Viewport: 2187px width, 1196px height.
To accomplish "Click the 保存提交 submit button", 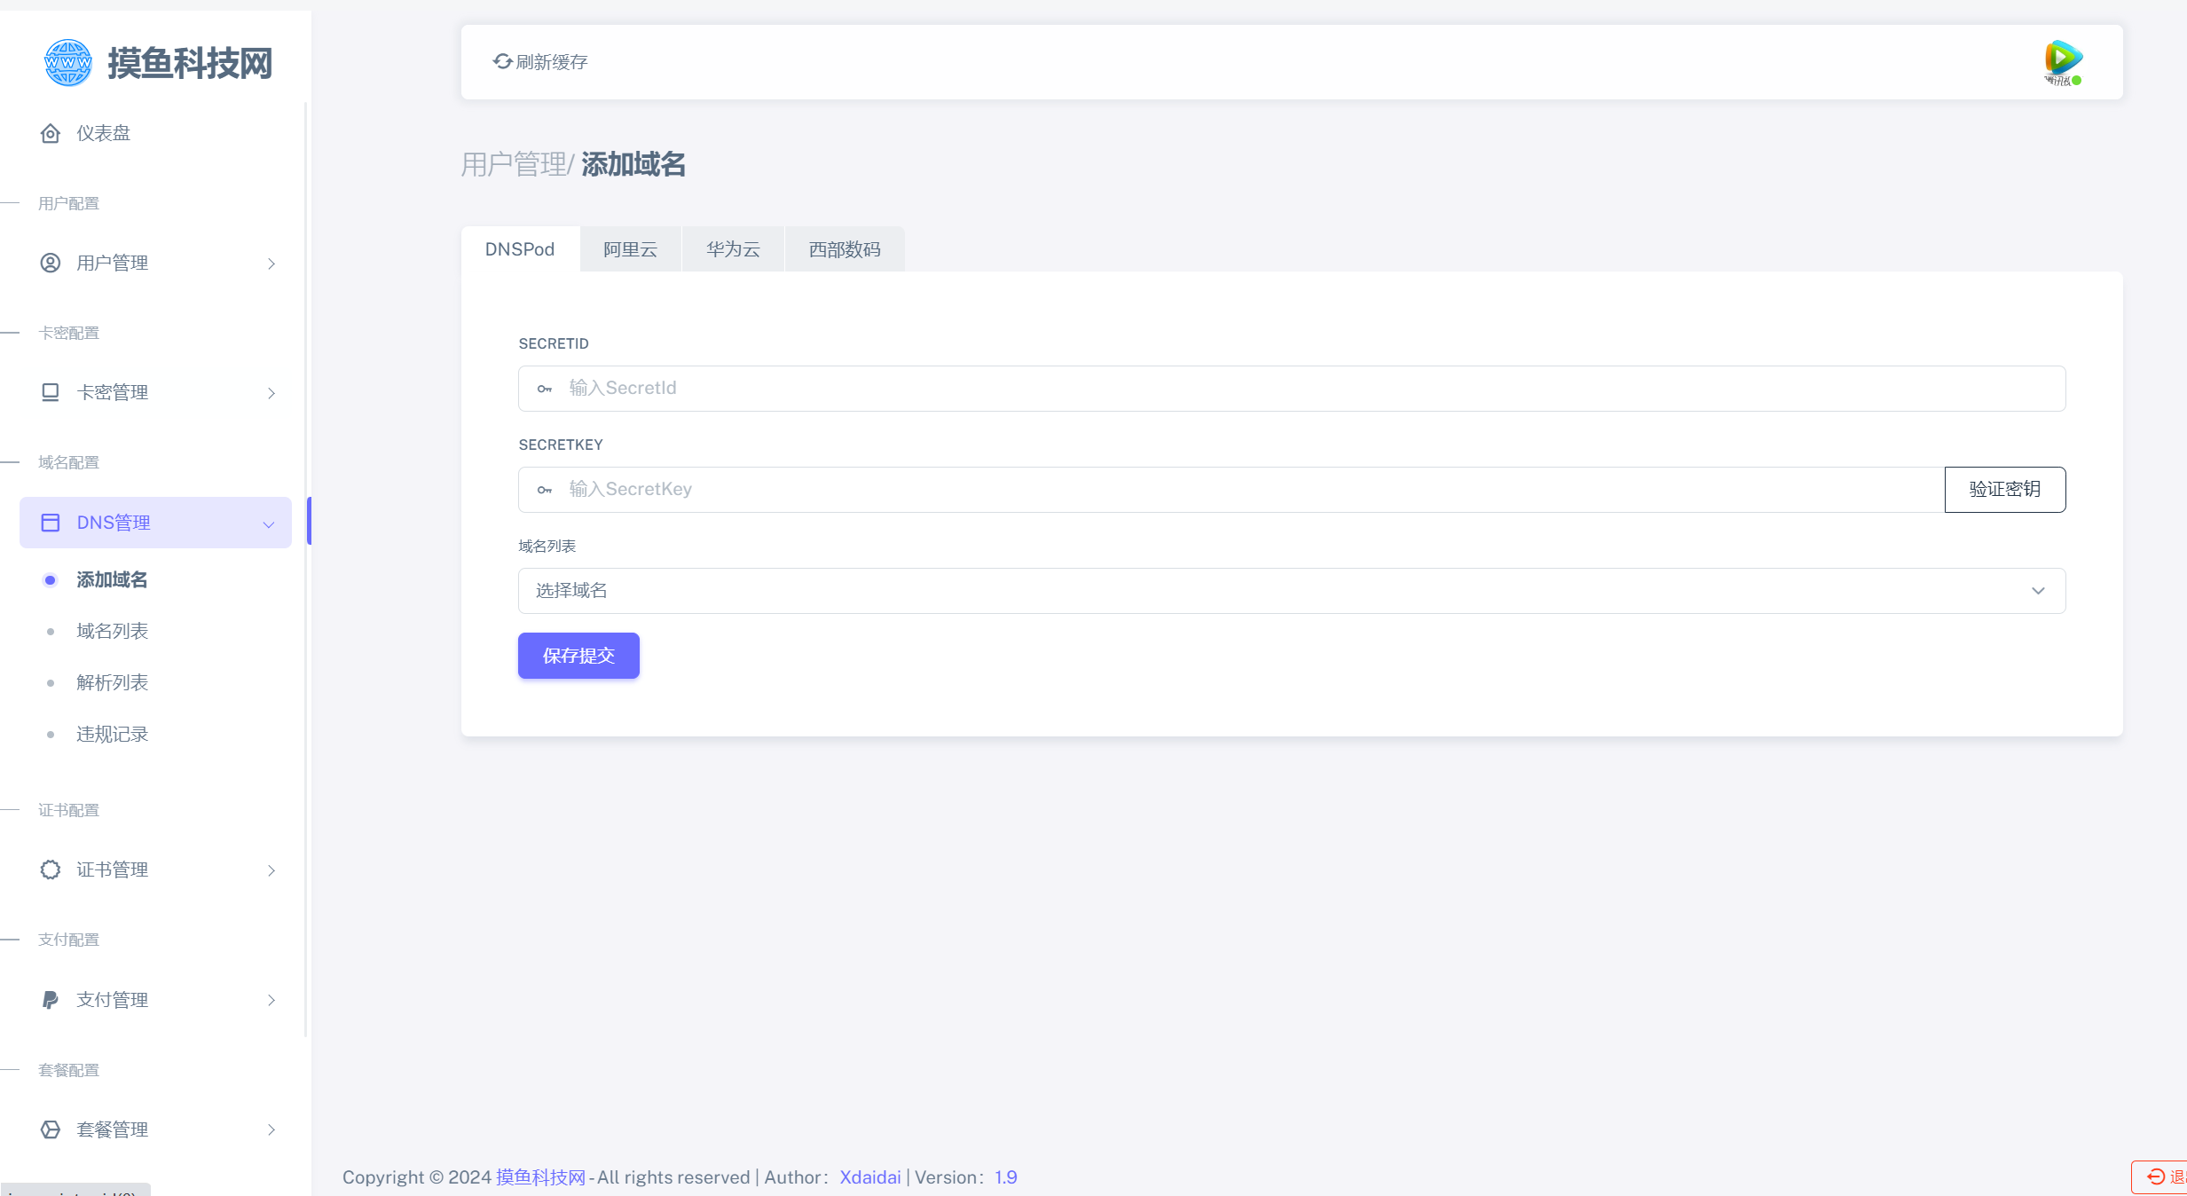I will point(578,656).
